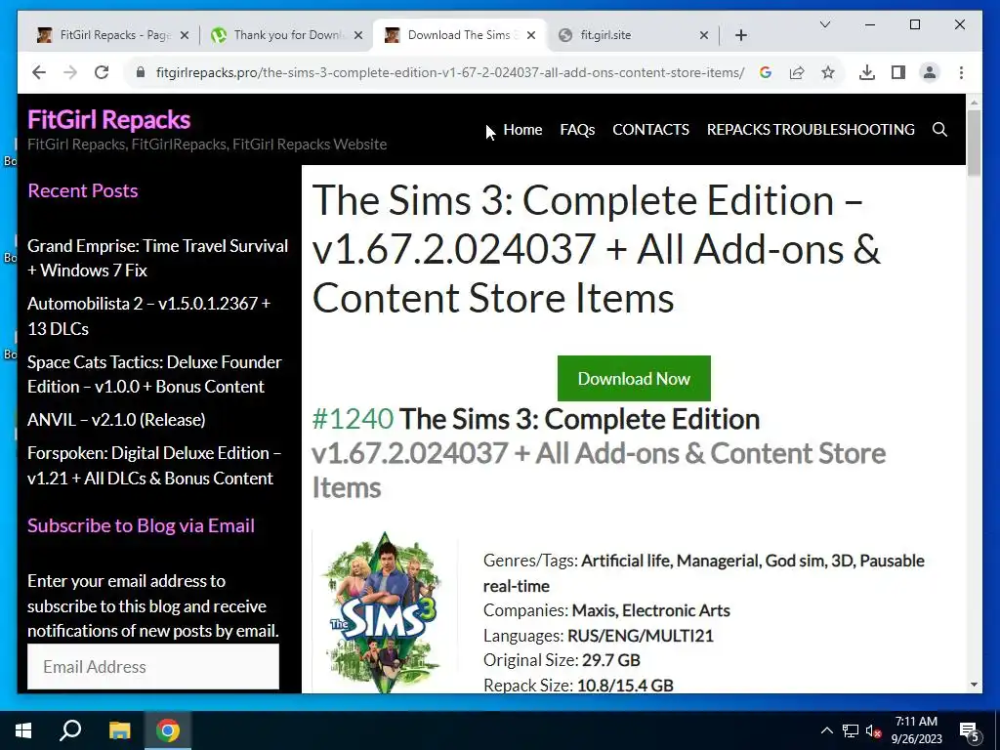
Task: Click the 29.7 GB original size value
Action: 610,660
